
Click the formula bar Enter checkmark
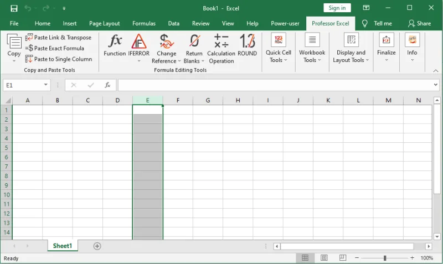point(91,85)
